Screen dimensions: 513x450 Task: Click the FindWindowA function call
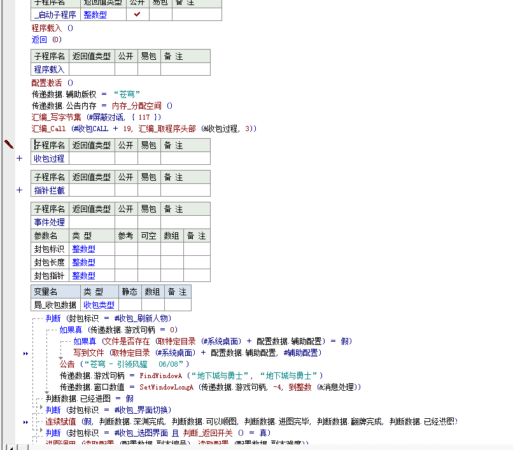pos(160,376)
